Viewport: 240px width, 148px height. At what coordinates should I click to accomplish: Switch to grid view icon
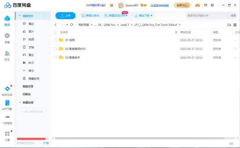click(x=235, y=25)
